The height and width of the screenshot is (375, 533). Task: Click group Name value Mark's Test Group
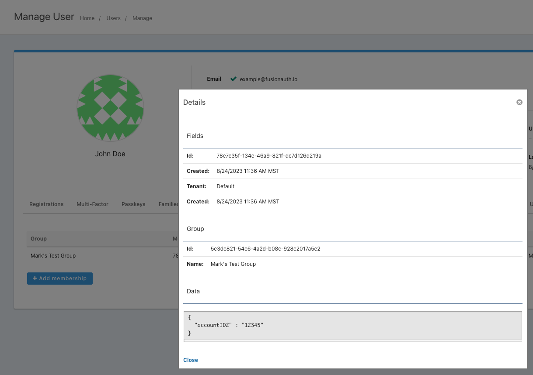pyautogui.click(x=233, y=264)
